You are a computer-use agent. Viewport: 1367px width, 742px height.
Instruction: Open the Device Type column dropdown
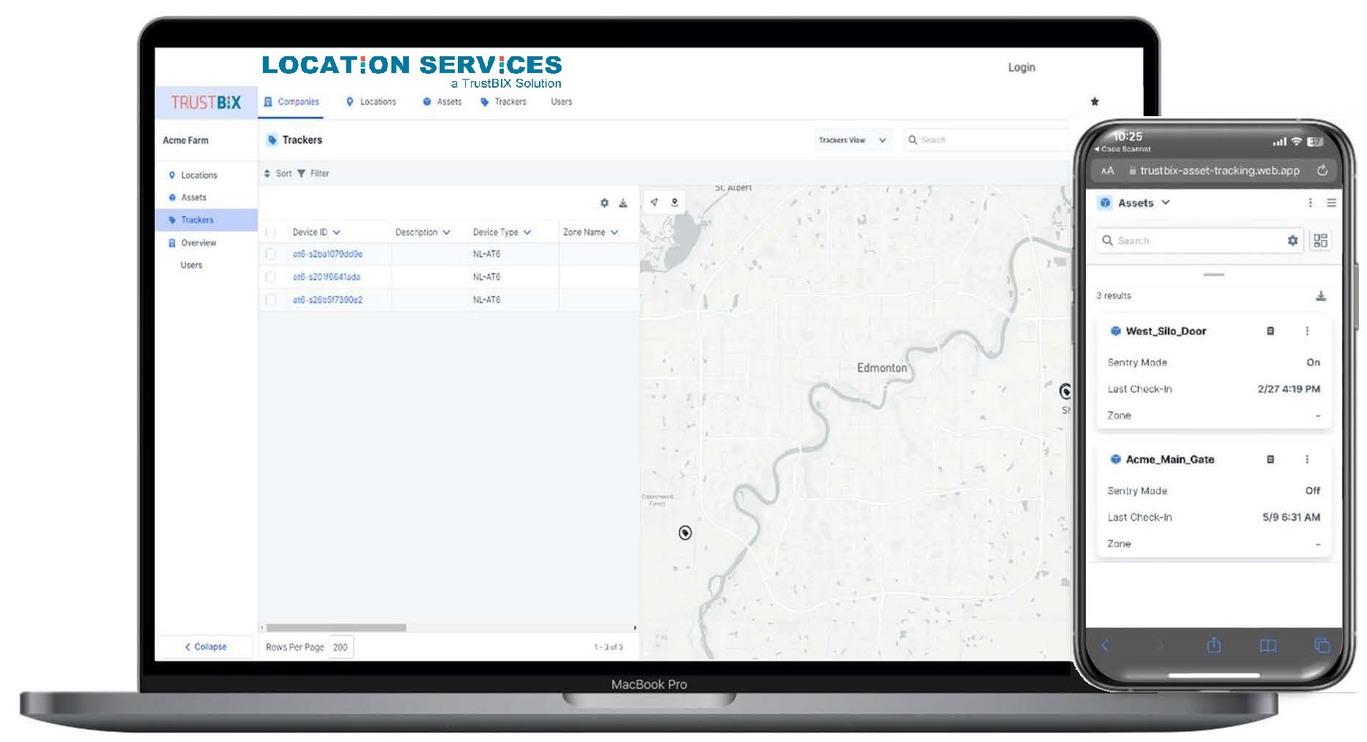(526, 232)
